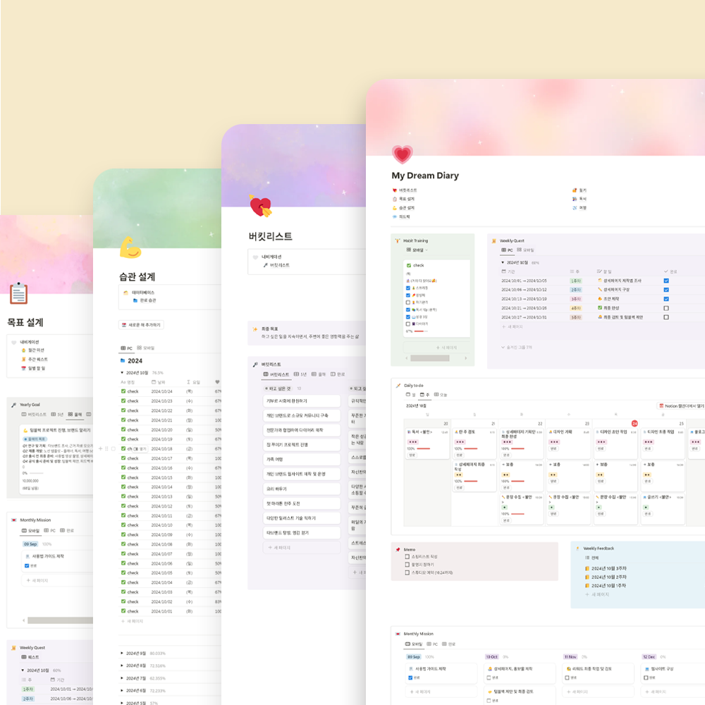The image size is (705, 705).
Task: Switch to the PC tab in Weekly Quest of My Dream Diary
Action: pyautogui.click(x=507, y=250)
